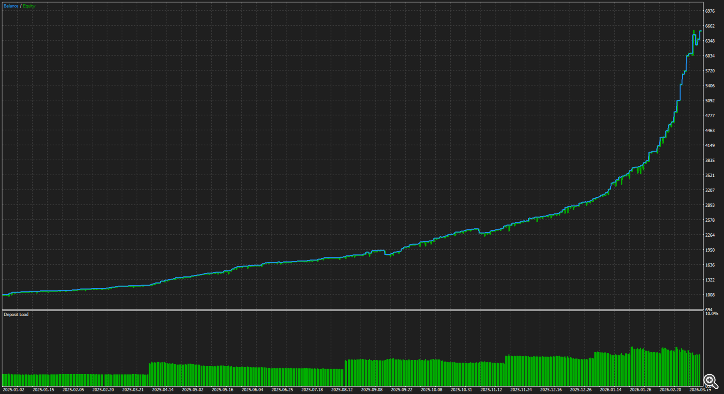Click the 4149 axis value
This screenshot has width=724, height=394.
coord(710,146)
